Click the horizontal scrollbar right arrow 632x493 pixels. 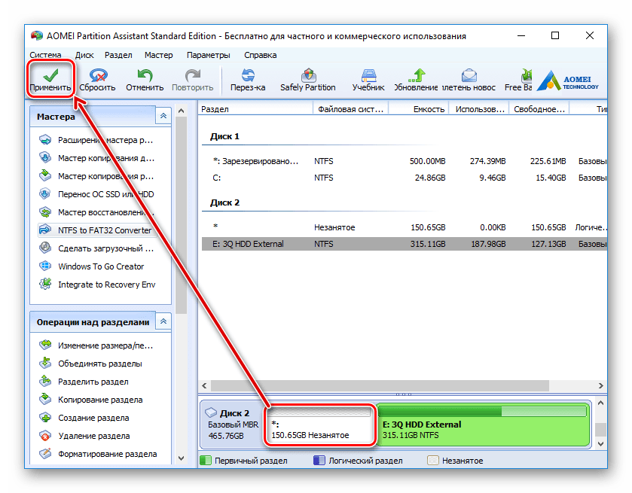tap(600, 385)
